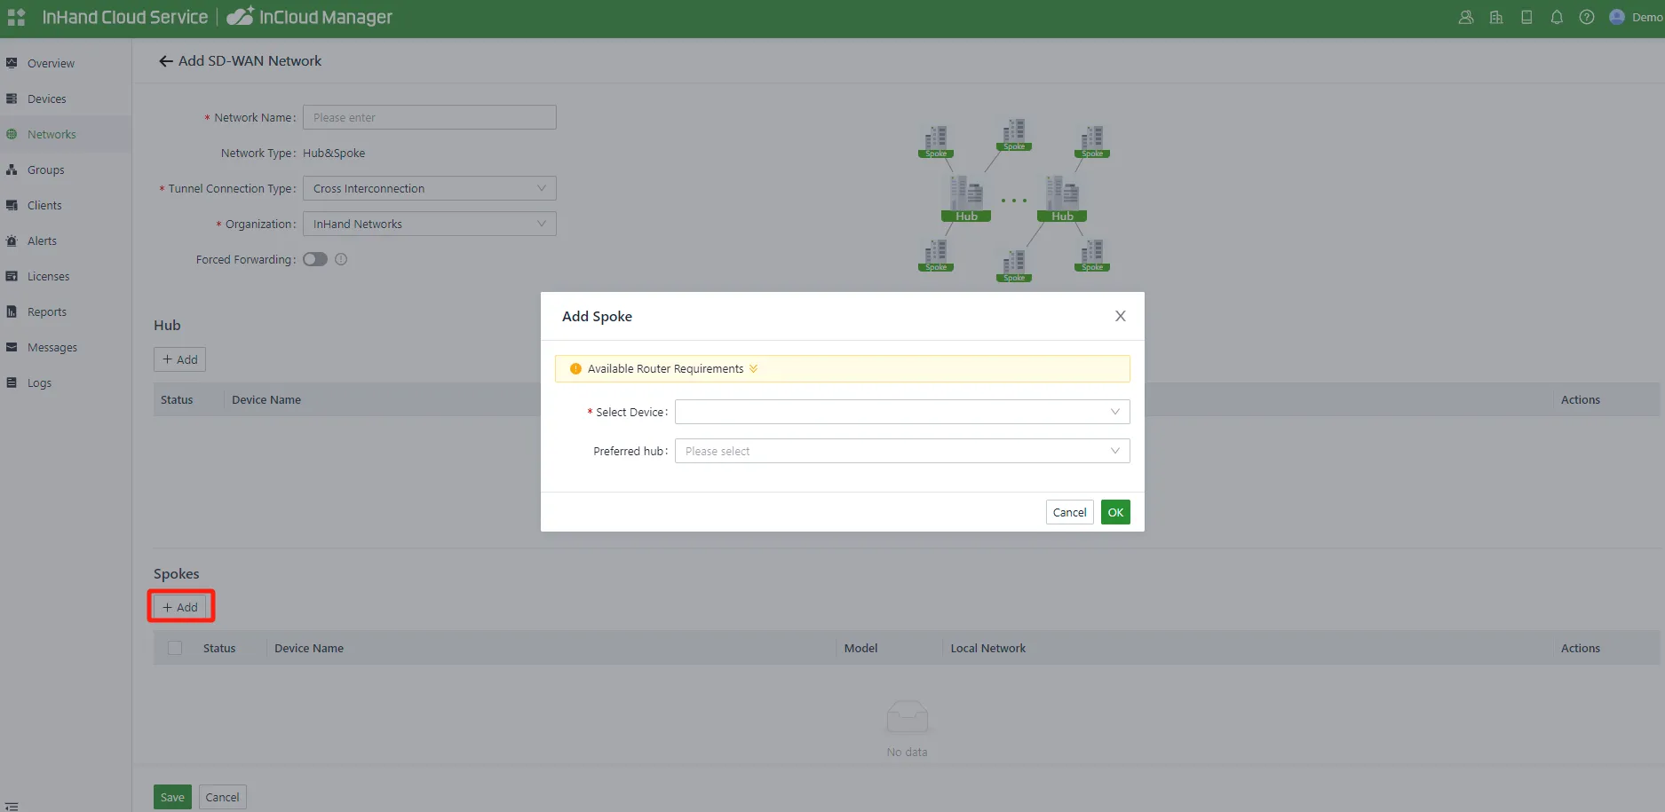The image size is (1665, 812).
Task: Click Add button under Hub
Action: (x=179, y=359)
